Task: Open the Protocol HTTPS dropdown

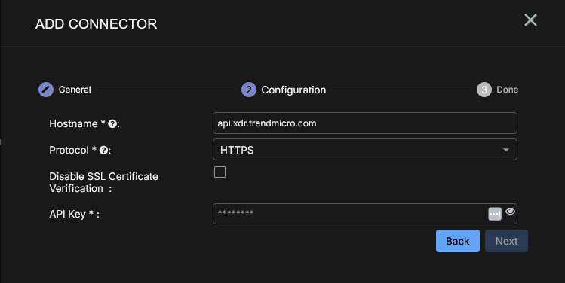Action: click(365, 150)
